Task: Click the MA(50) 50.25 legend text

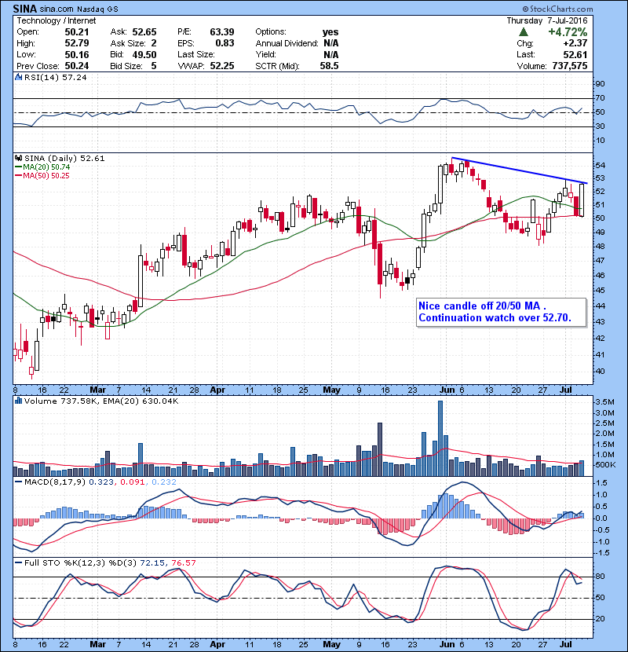Action: (46, 176)
